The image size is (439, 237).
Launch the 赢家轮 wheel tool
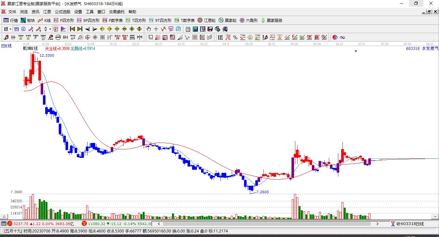click(228, 20)
